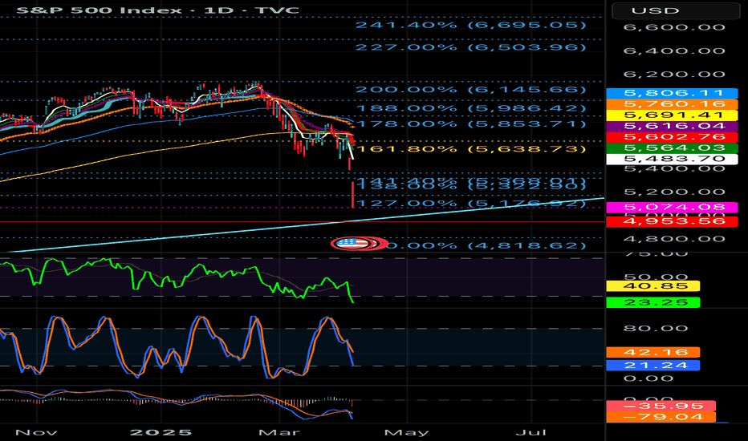Click the red 4,953.56 price label
The image size is (748, 441).
point(672,221)
